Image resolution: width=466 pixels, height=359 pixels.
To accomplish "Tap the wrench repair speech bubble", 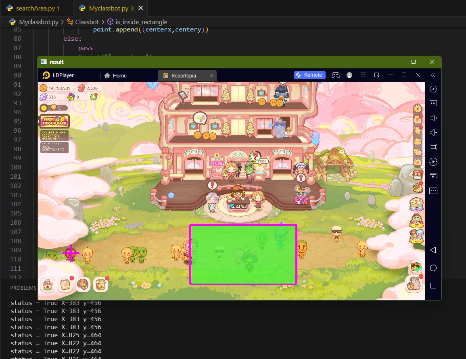I will click(200, 118).
